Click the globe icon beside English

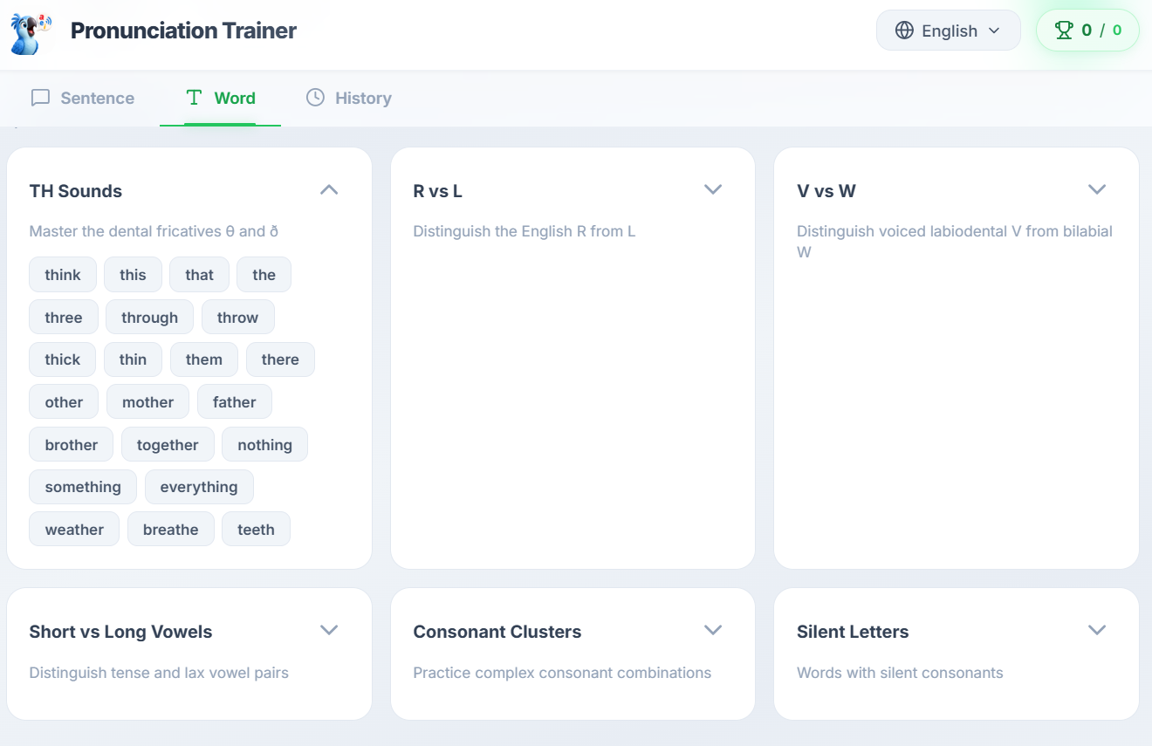pyautogui.click(x=904, y=31)
